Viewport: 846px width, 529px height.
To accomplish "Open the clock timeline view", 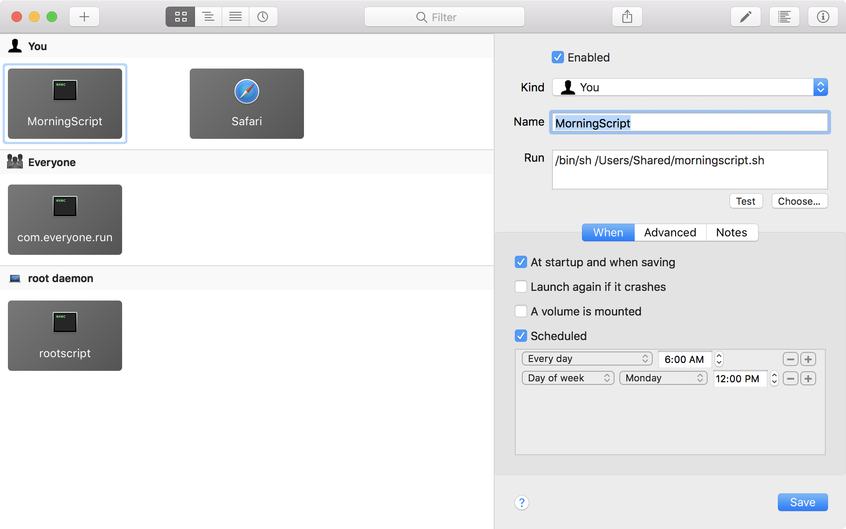I will click(263, 17).
